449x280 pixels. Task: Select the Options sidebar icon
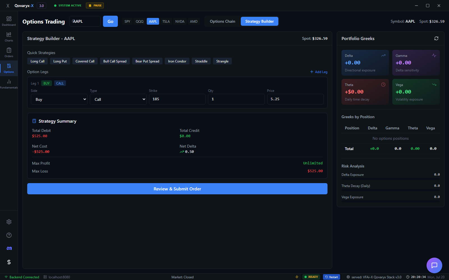9,68
